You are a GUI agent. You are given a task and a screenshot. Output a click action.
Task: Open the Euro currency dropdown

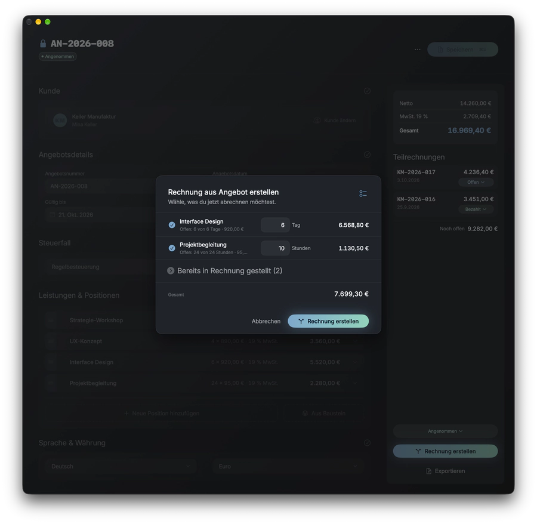(x=288, y=467)
